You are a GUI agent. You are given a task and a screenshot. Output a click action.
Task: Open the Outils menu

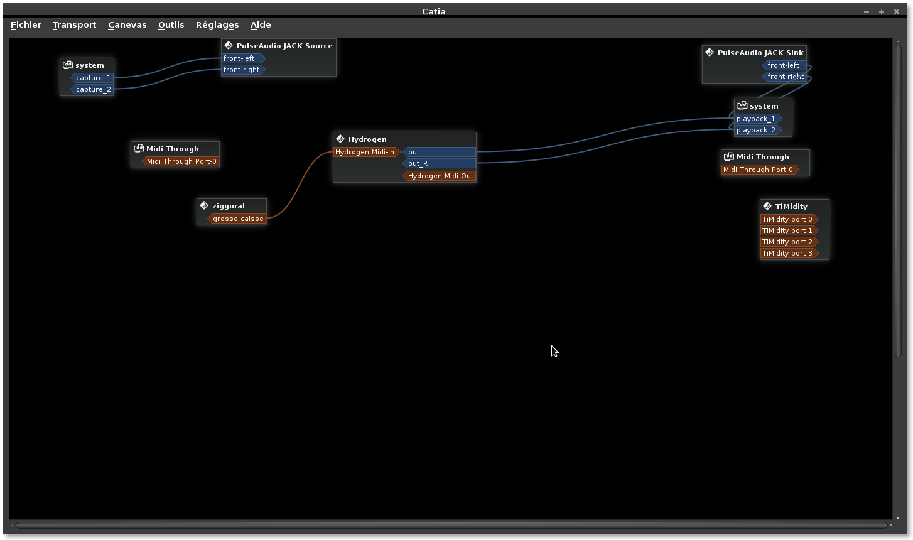[171, 24]
